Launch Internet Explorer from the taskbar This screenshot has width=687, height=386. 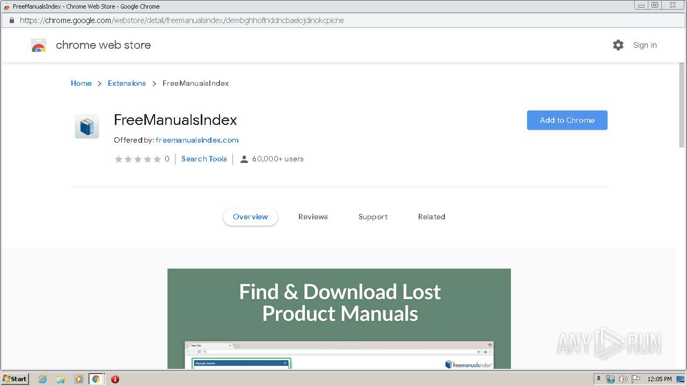point(43,379)
